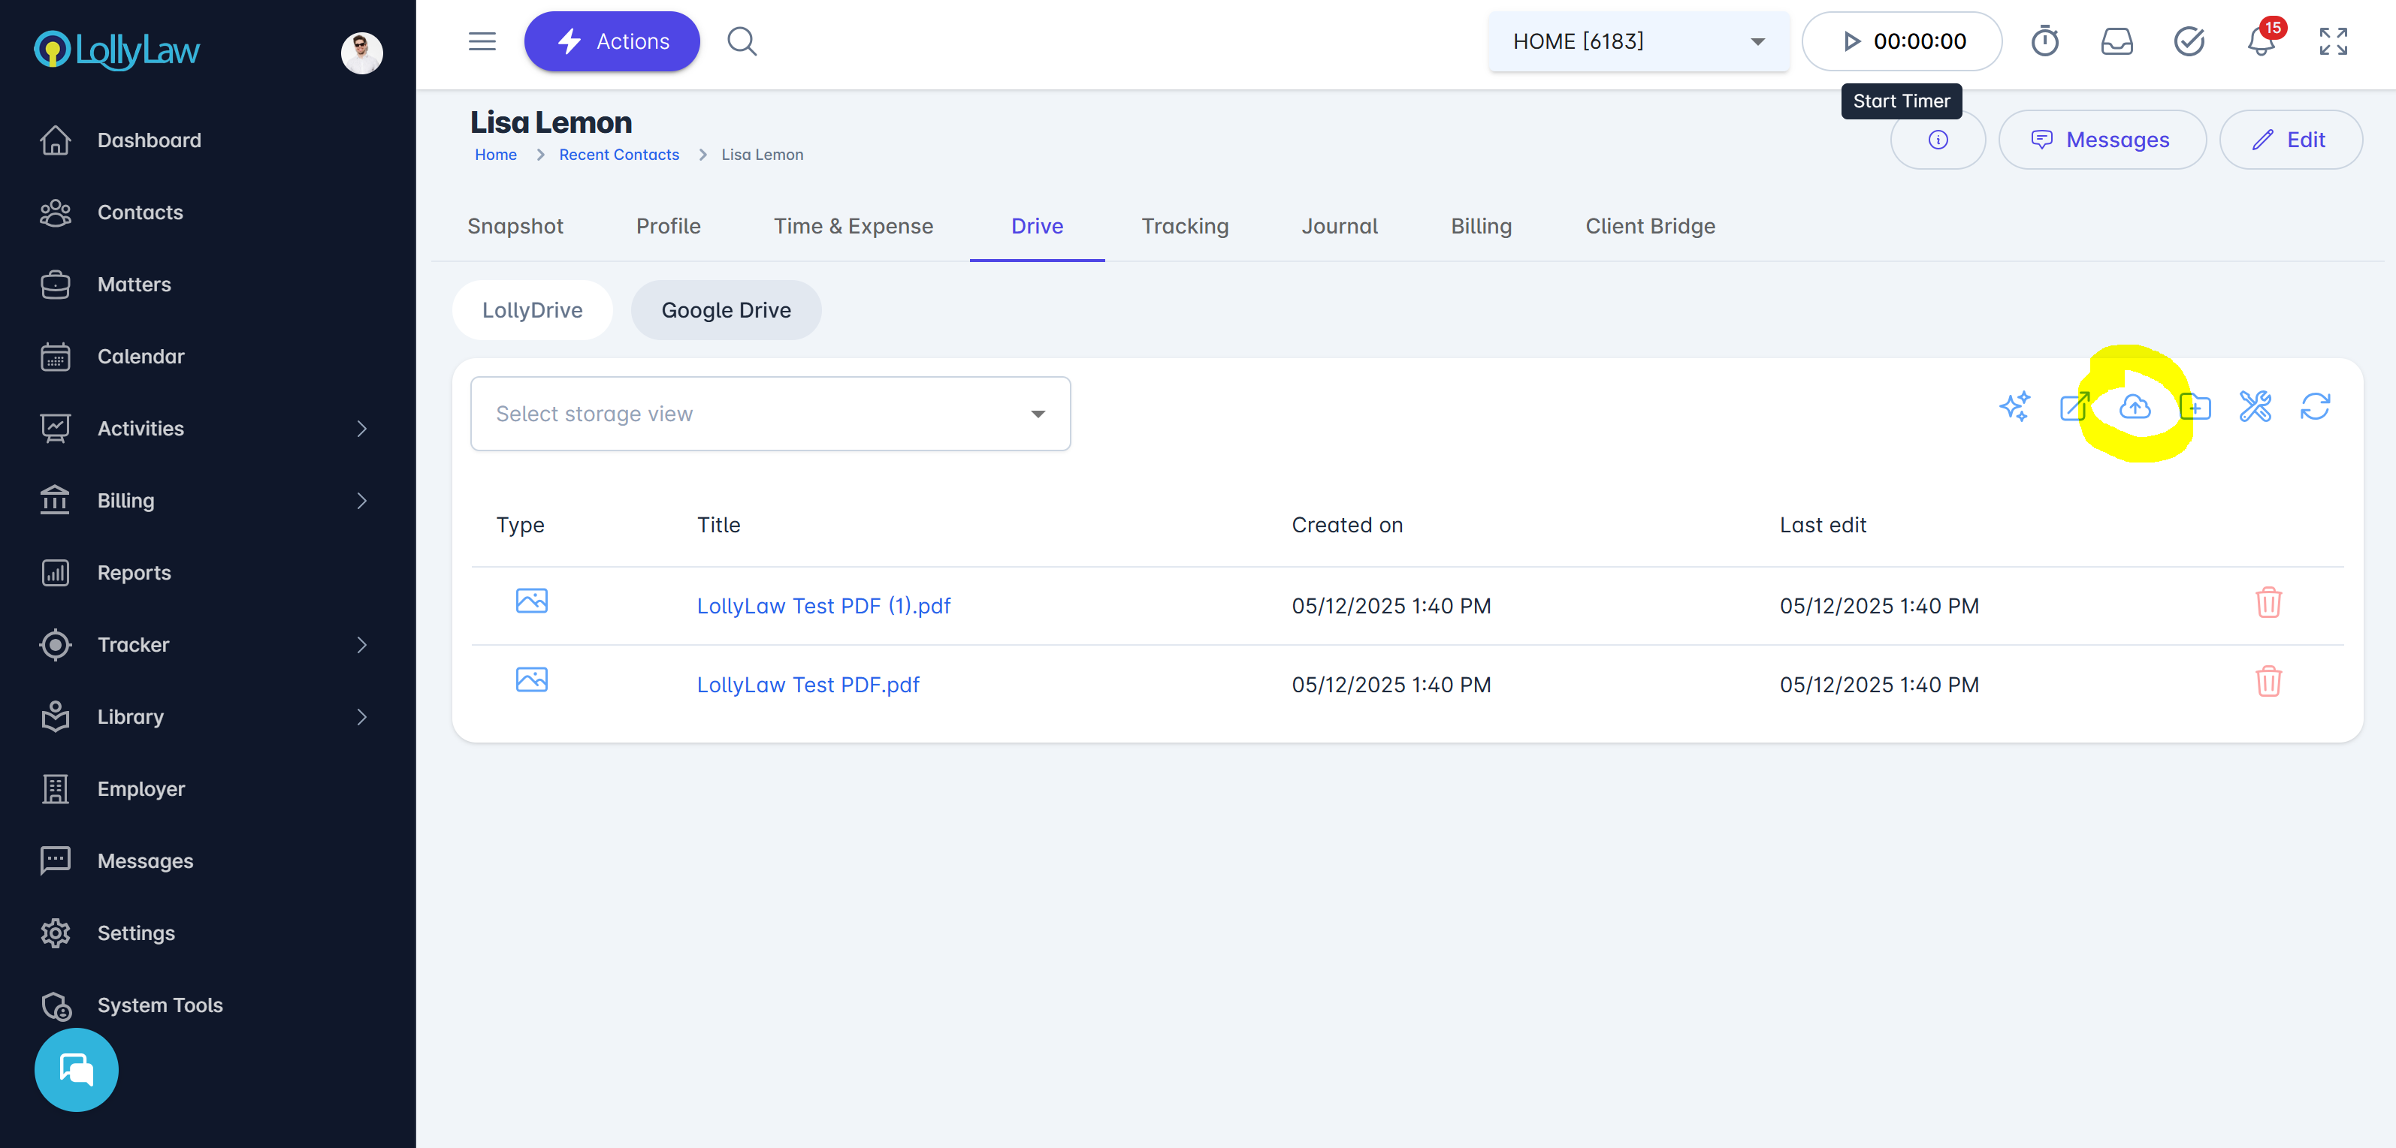2396x1148 pixels.
Task: Select the Google Drive option
Action: tap(726, 311)
